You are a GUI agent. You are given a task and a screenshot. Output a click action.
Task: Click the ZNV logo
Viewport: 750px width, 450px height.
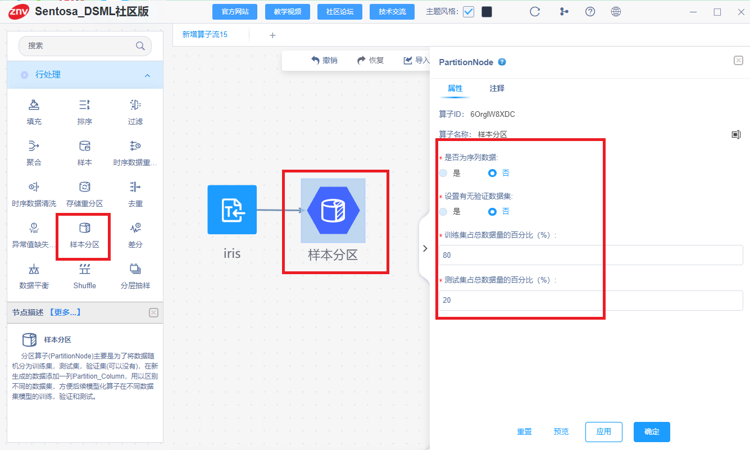(x=19, y=11)
